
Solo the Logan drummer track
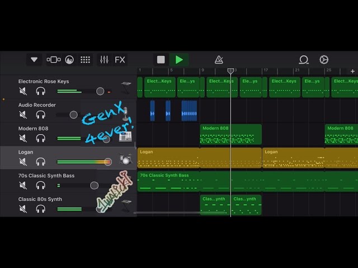coord(41,162)
